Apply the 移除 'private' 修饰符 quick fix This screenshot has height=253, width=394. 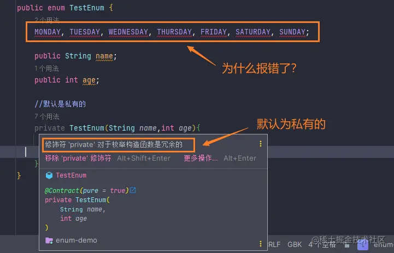coord(78,158)
